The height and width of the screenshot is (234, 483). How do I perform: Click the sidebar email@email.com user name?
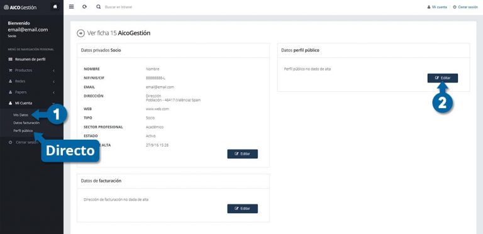point(28,30)
